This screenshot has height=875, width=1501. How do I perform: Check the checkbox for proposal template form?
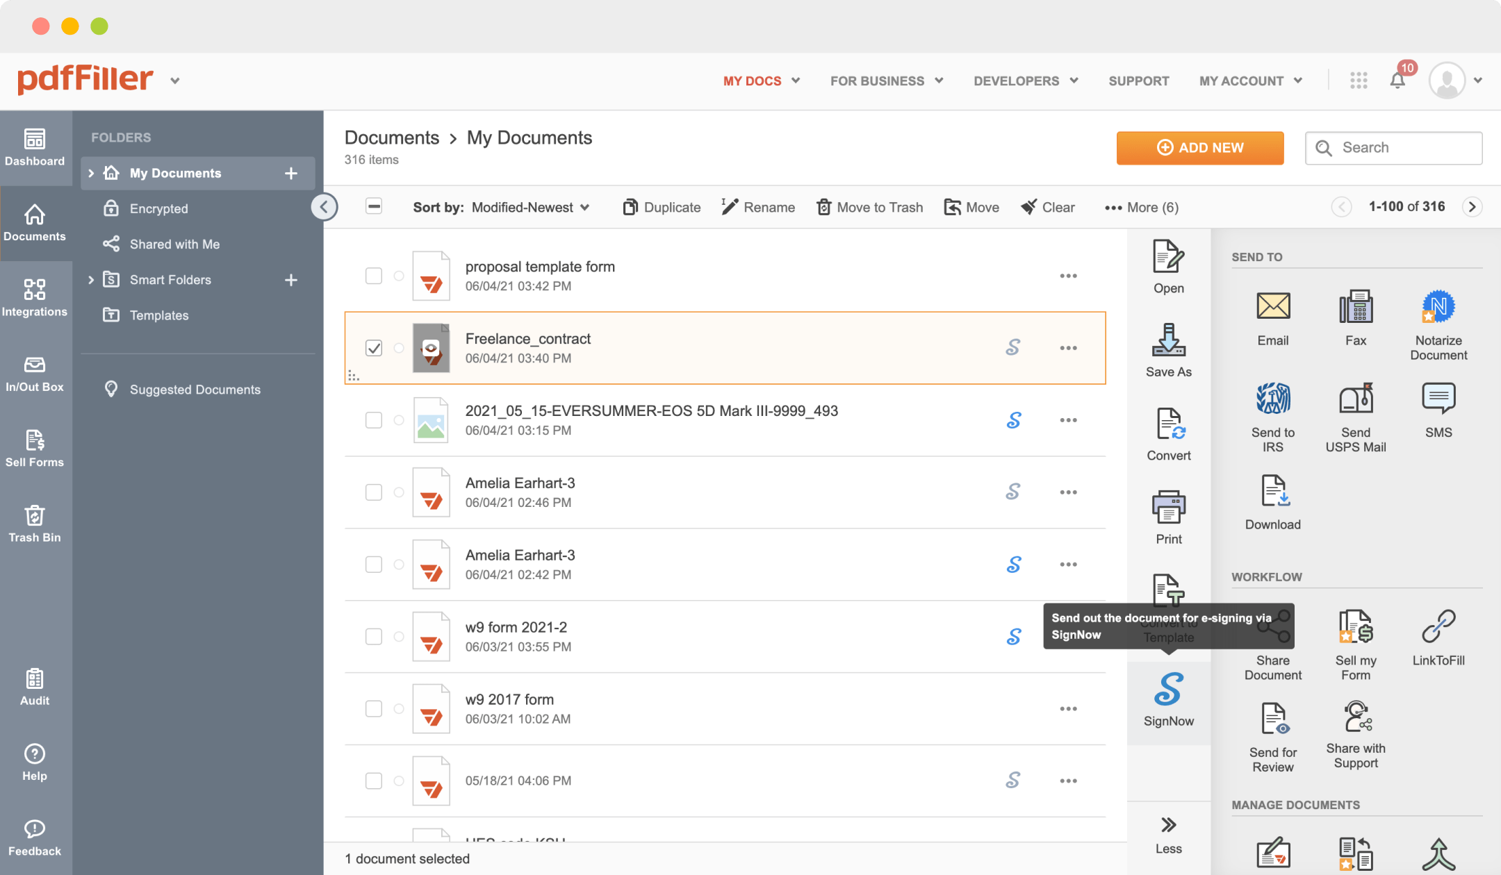[373, 276]
